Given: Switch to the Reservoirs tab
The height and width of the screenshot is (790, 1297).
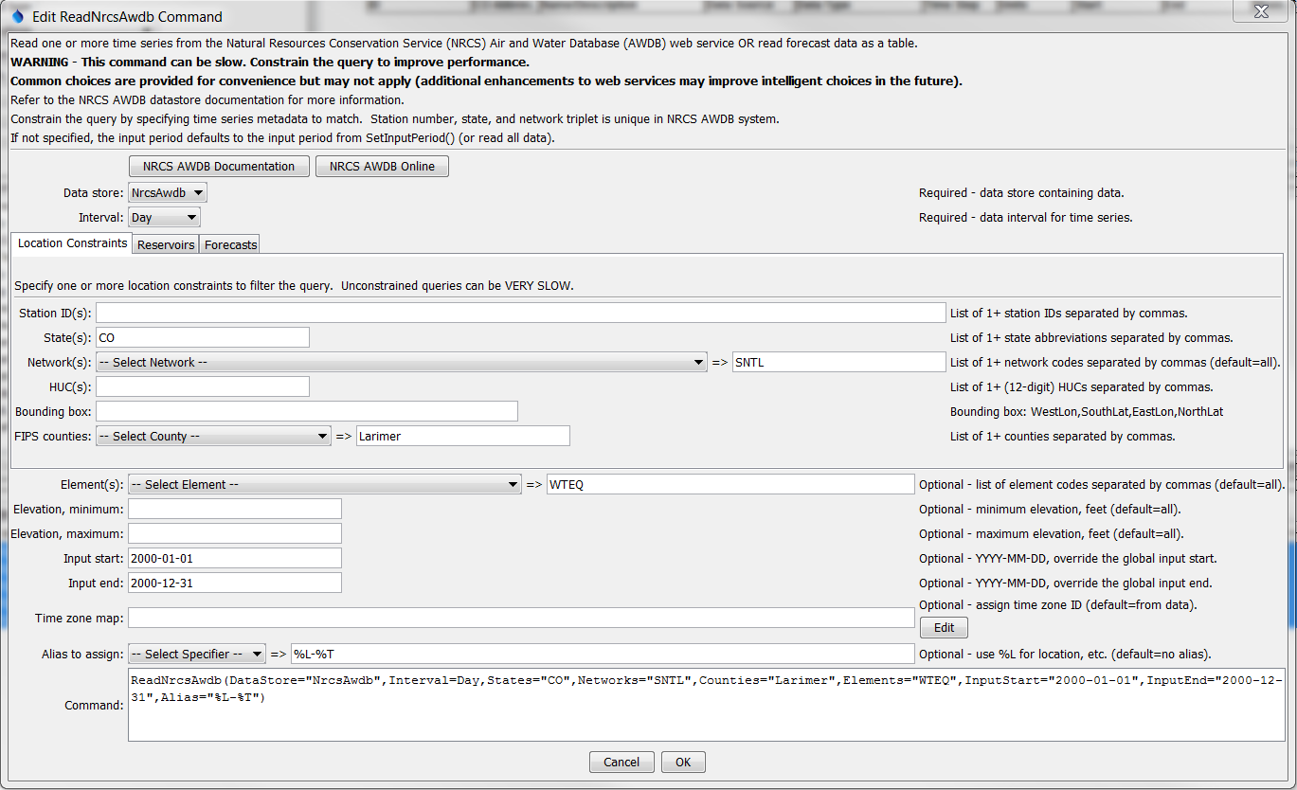Looking at the screenshot, I should pos(166,244).
